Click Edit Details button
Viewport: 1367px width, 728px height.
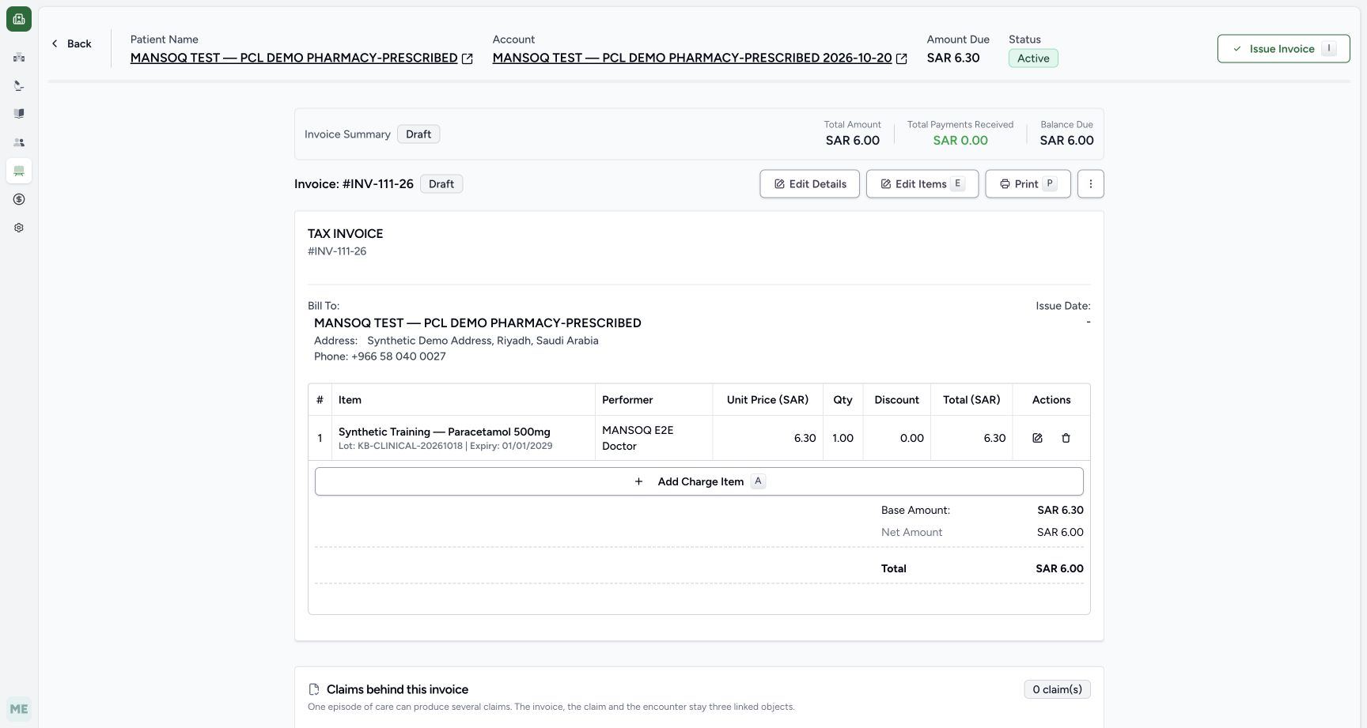click(809, 184)
